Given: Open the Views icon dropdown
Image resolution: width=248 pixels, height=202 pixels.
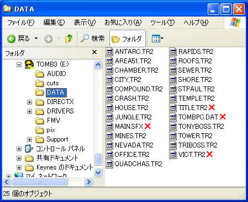Looking at the screenshot, I should point(157,39).
